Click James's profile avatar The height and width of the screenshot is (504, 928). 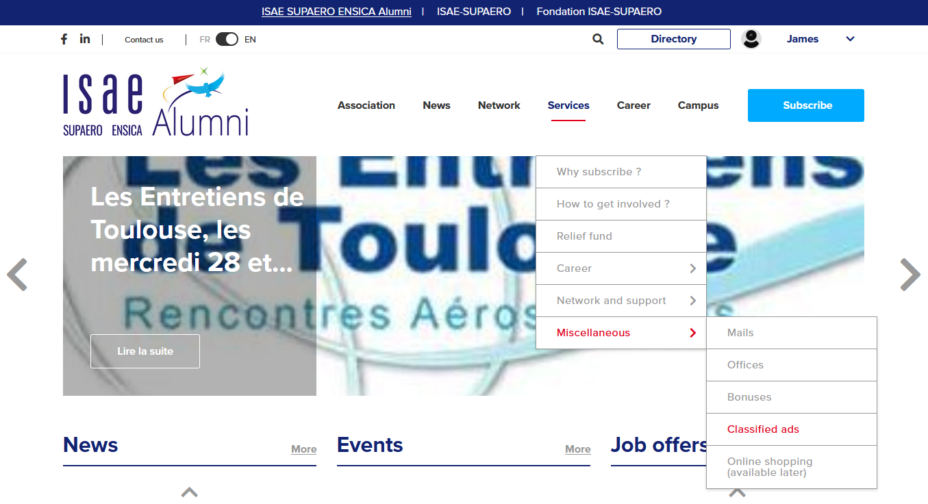751,39
